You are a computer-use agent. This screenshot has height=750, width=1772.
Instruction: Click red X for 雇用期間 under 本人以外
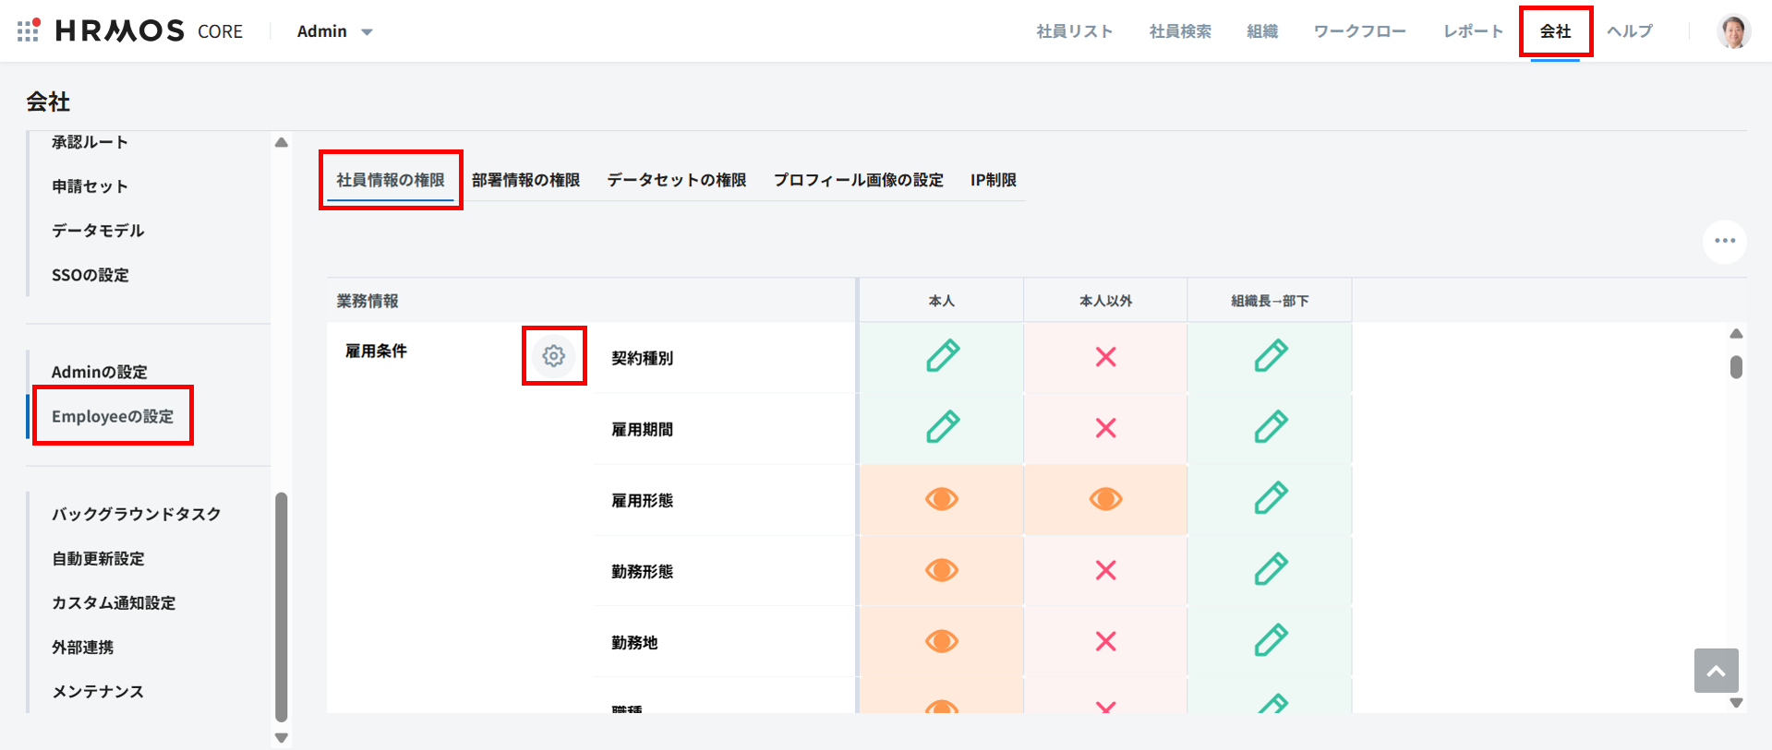point(1105,428)
